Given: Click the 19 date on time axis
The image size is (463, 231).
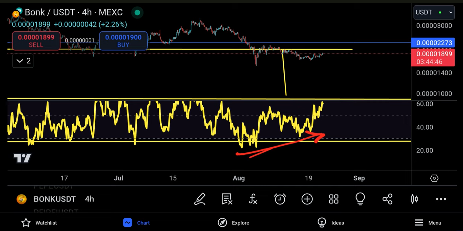Looking at the screenshot, I should pos(309,178).
